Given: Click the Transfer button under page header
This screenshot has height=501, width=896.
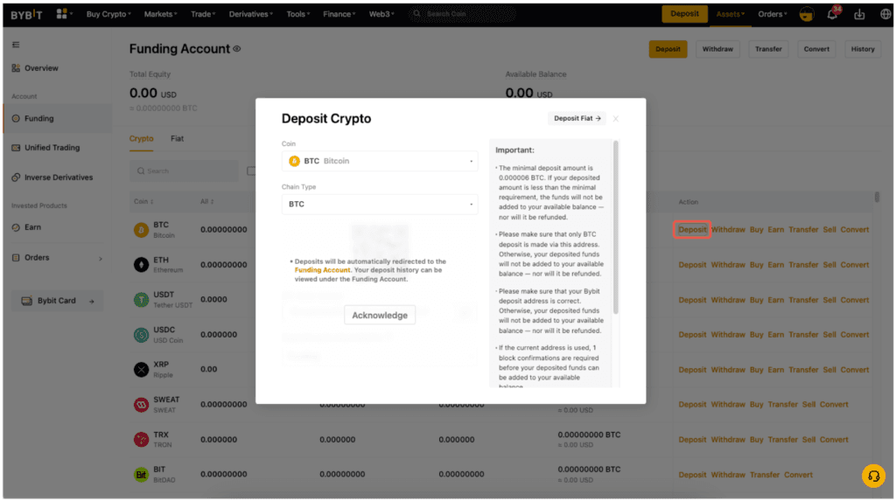Looking at the screenshot, I should click(768, 49).
